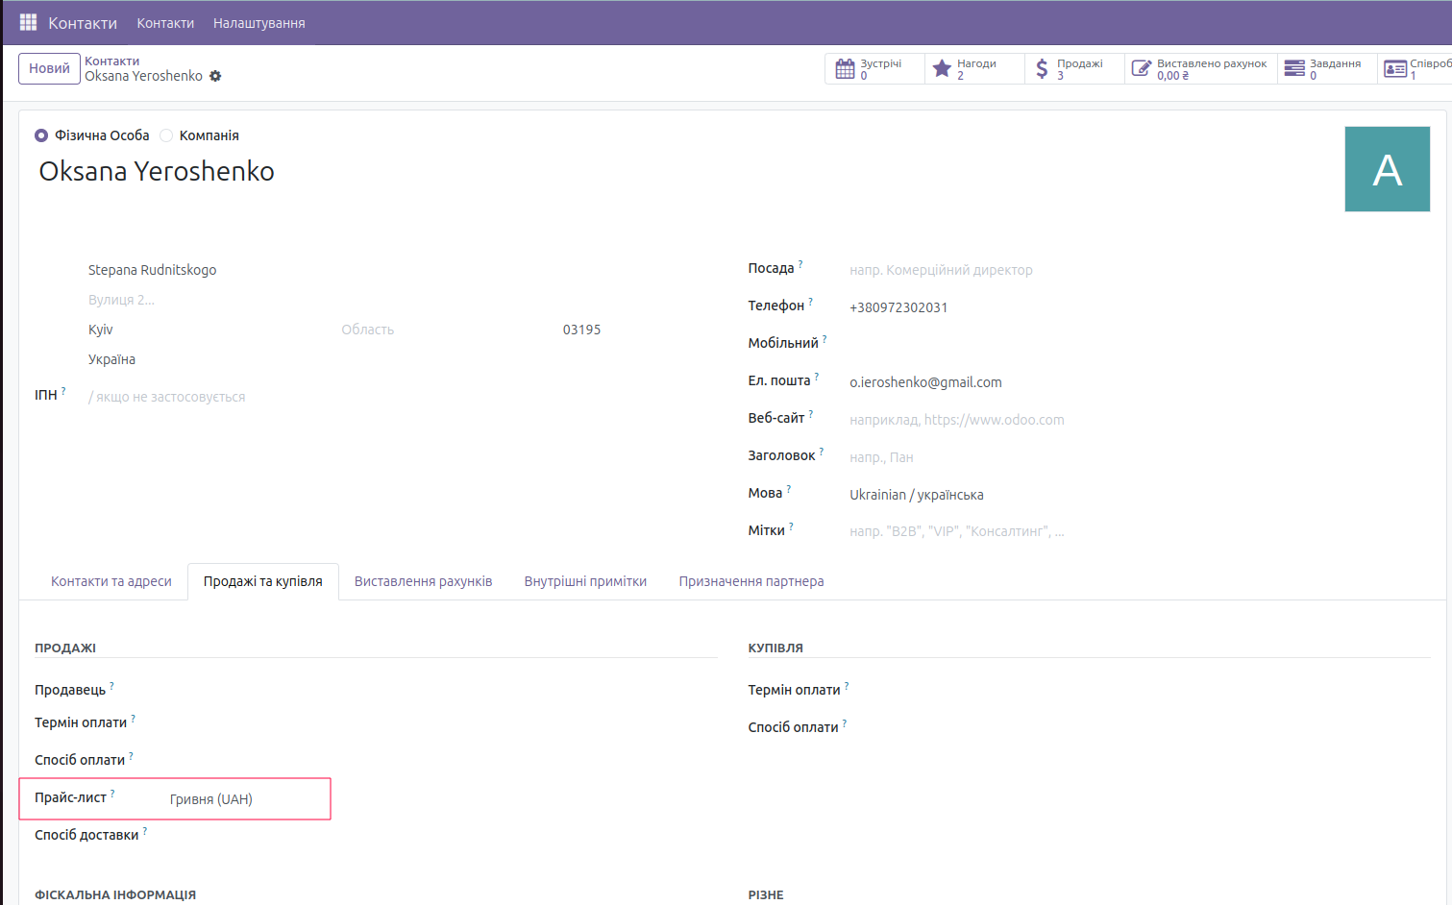Screen dimensions: 1452x905
Task: Open the Спосіб доставки dropdown
Action: tap(443, 835)
